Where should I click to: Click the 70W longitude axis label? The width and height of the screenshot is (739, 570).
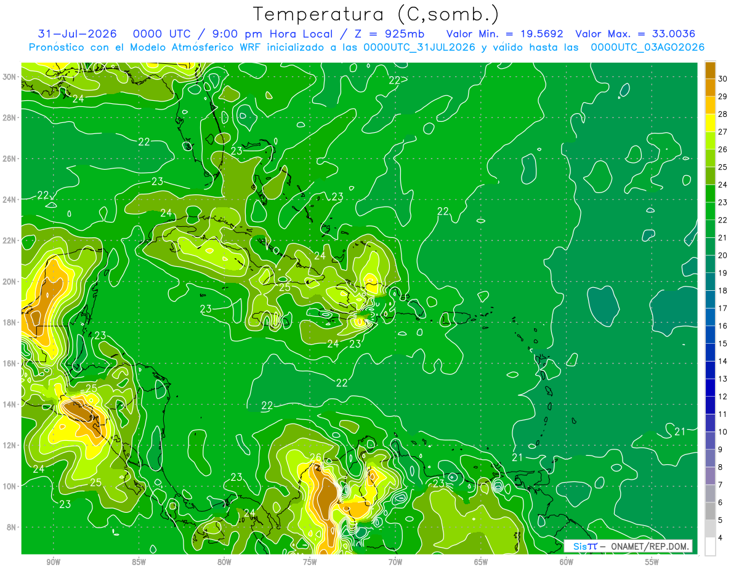[395, 563]
